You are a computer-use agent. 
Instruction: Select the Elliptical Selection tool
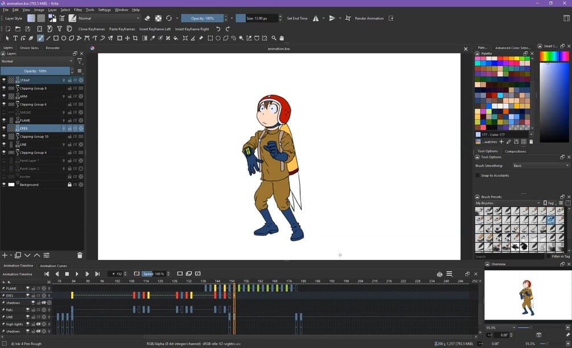coord(218,38)
